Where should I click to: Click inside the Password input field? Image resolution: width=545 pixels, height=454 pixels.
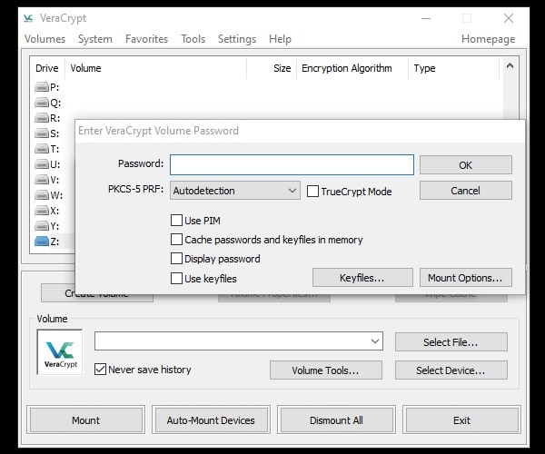(291, 164)
